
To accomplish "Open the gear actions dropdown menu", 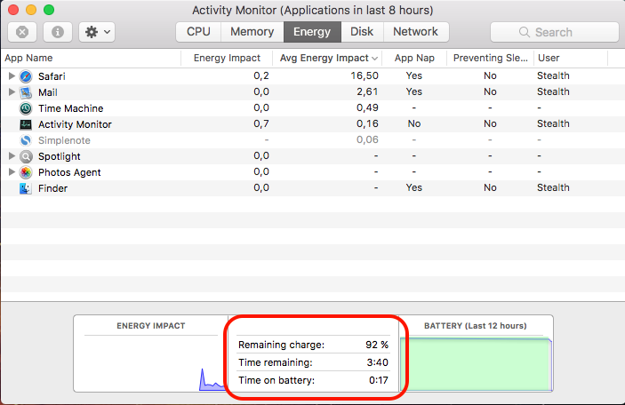I will pos(97,32).
